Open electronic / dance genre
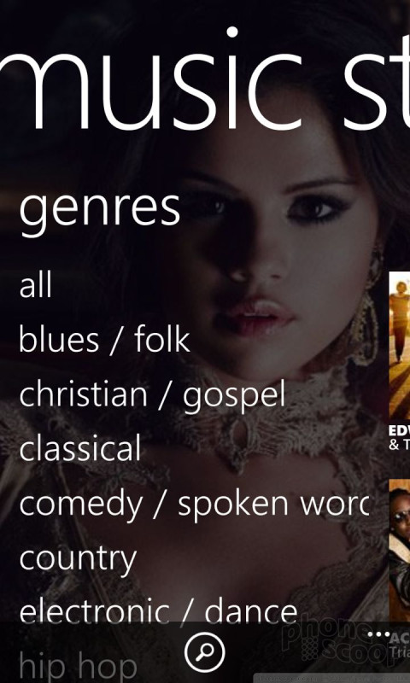The width and height of the screenshot is (410, 683). 158,610
